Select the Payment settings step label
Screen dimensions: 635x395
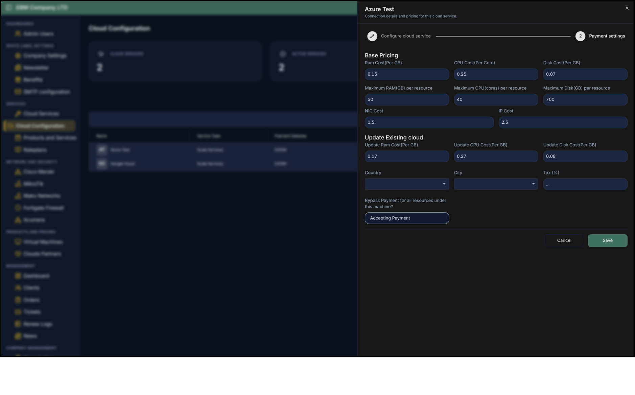pos(607,36)
